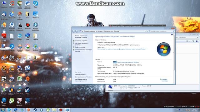Go to Control Panel home page link
Viewport: 200px width, 112px height.
click(x=81, y=37)
